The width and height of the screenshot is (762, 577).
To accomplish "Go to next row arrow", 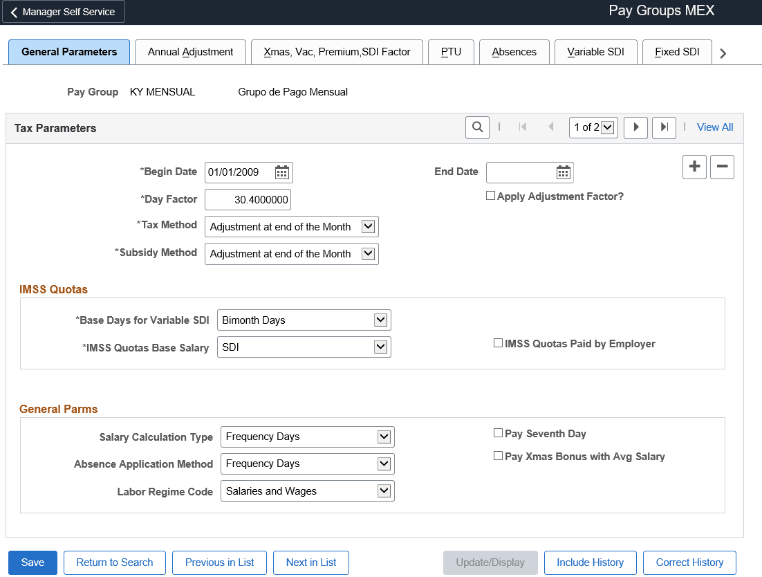I will point(635,128).
